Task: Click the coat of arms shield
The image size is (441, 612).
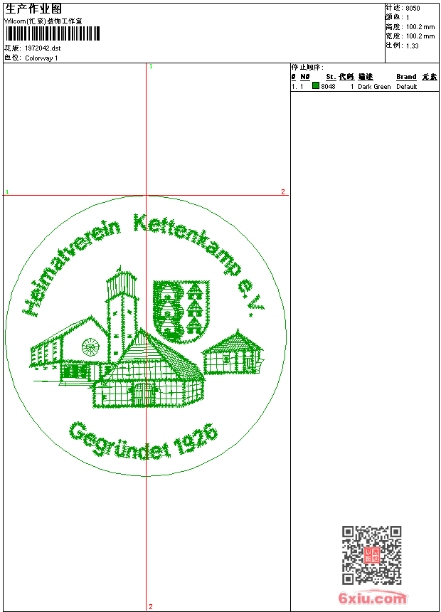Action: [181, 312]
